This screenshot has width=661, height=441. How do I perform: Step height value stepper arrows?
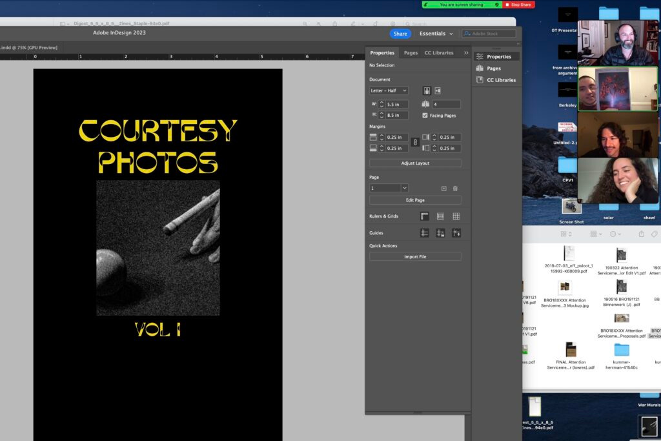coord(381,115)
